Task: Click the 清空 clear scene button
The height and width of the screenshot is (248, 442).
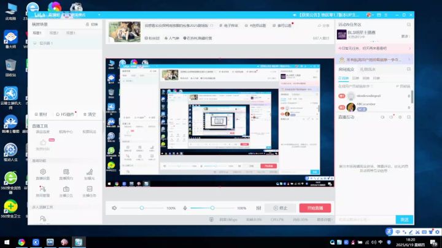Action: tap(90, 115)
